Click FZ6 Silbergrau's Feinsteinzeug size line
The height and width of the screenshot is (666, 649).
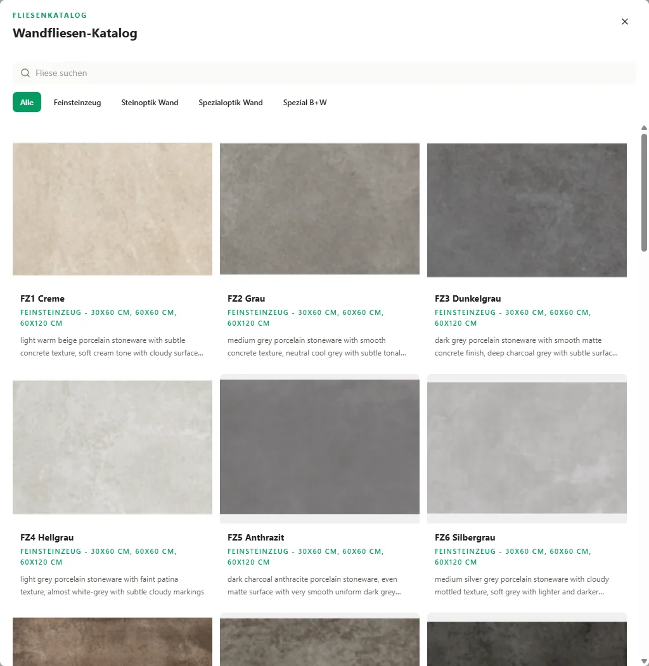pos(513,556)
